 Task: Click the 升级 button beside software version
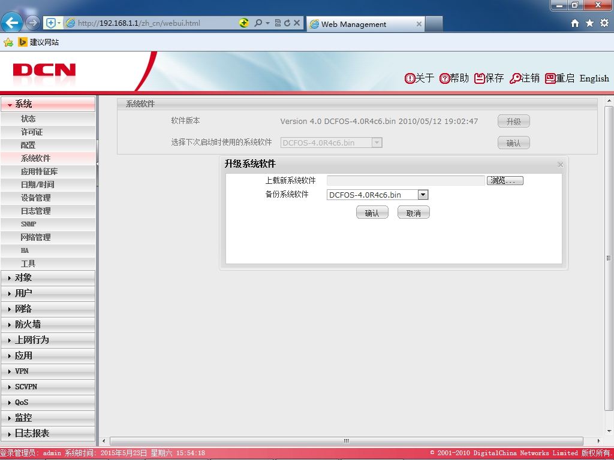[x=513, y=121]
